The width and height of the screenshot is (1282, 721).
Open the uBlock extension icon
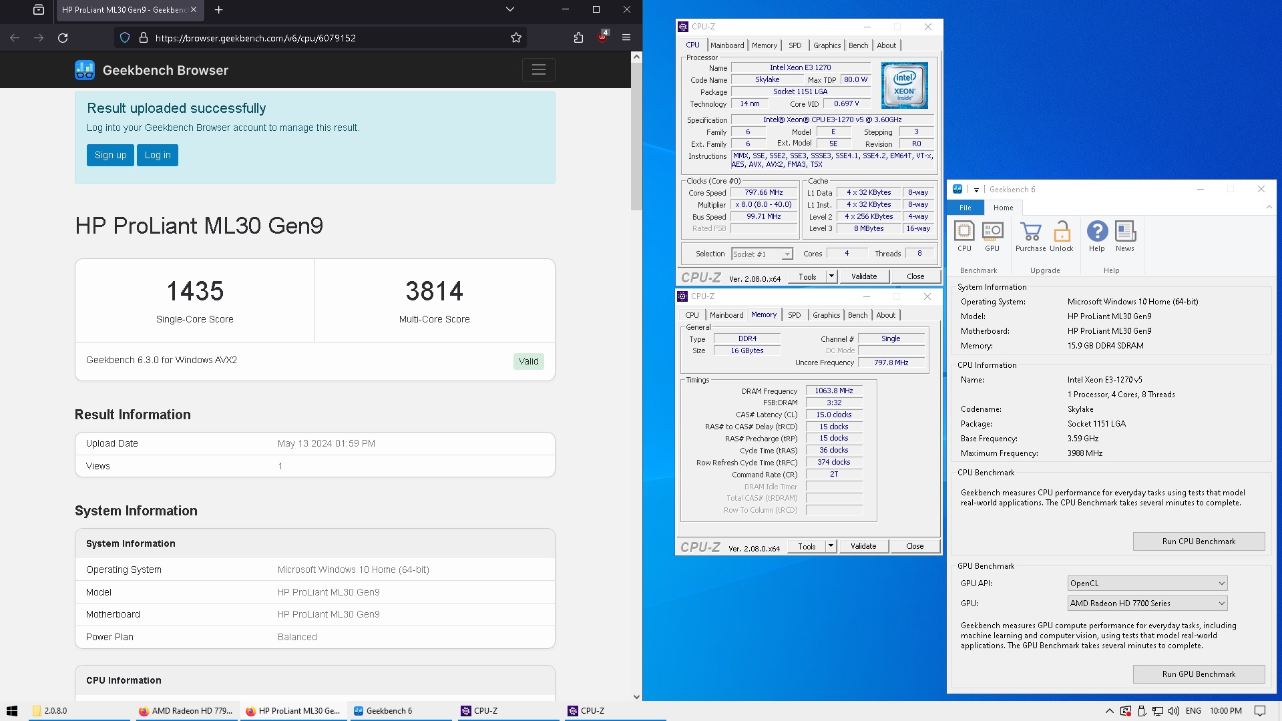(602, 37)
